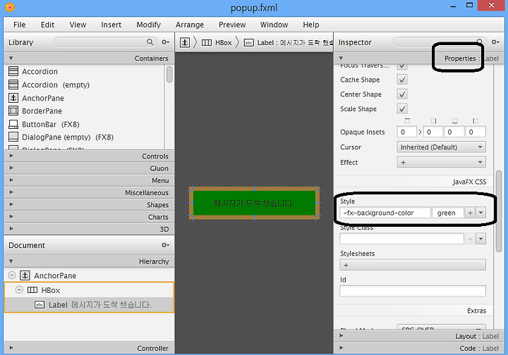Select the DialogPane (empty) (FX8) icon

[13, 137]
